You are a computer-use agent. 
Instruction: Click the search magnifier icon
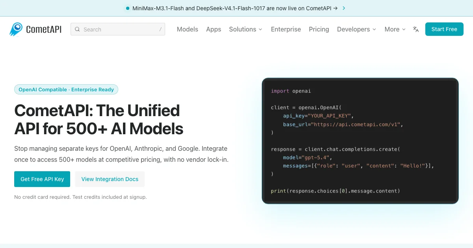tap(77, 29)
